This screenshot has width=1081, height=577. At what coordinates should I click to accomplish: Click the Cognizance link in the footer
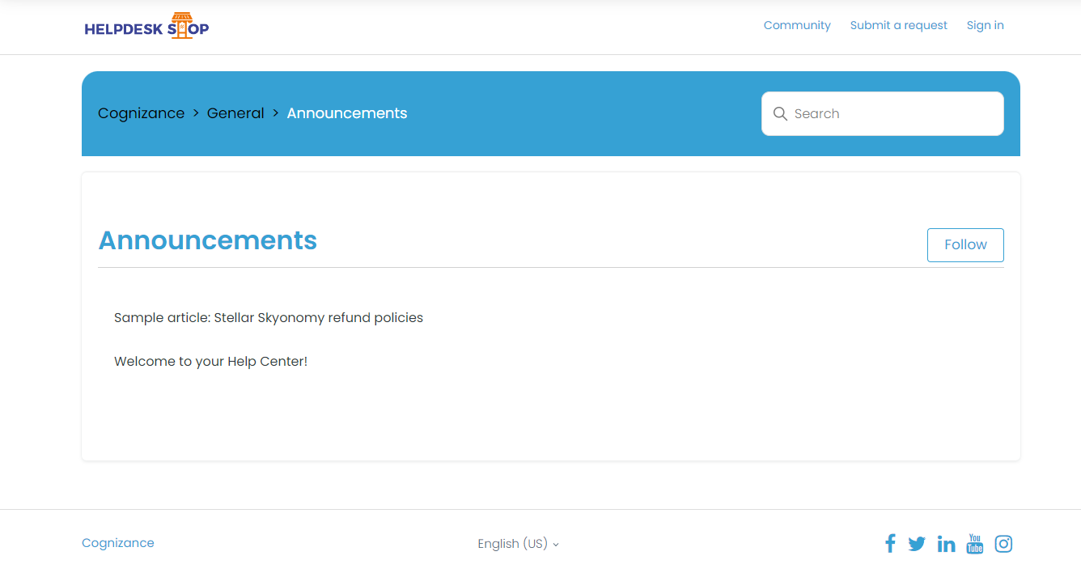[x=118, y=543]
